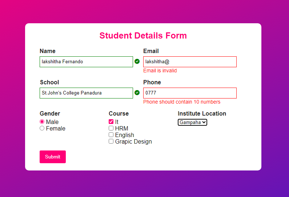The image size is (289, 197).
Task: Focus the Email input field
Action: (x=190, y=62)
